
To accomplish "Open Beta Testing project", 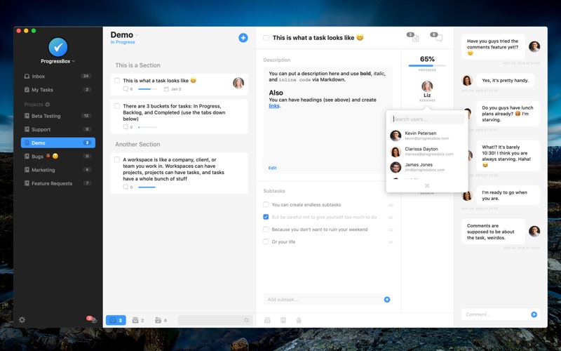I will click(x=58, y=116).
